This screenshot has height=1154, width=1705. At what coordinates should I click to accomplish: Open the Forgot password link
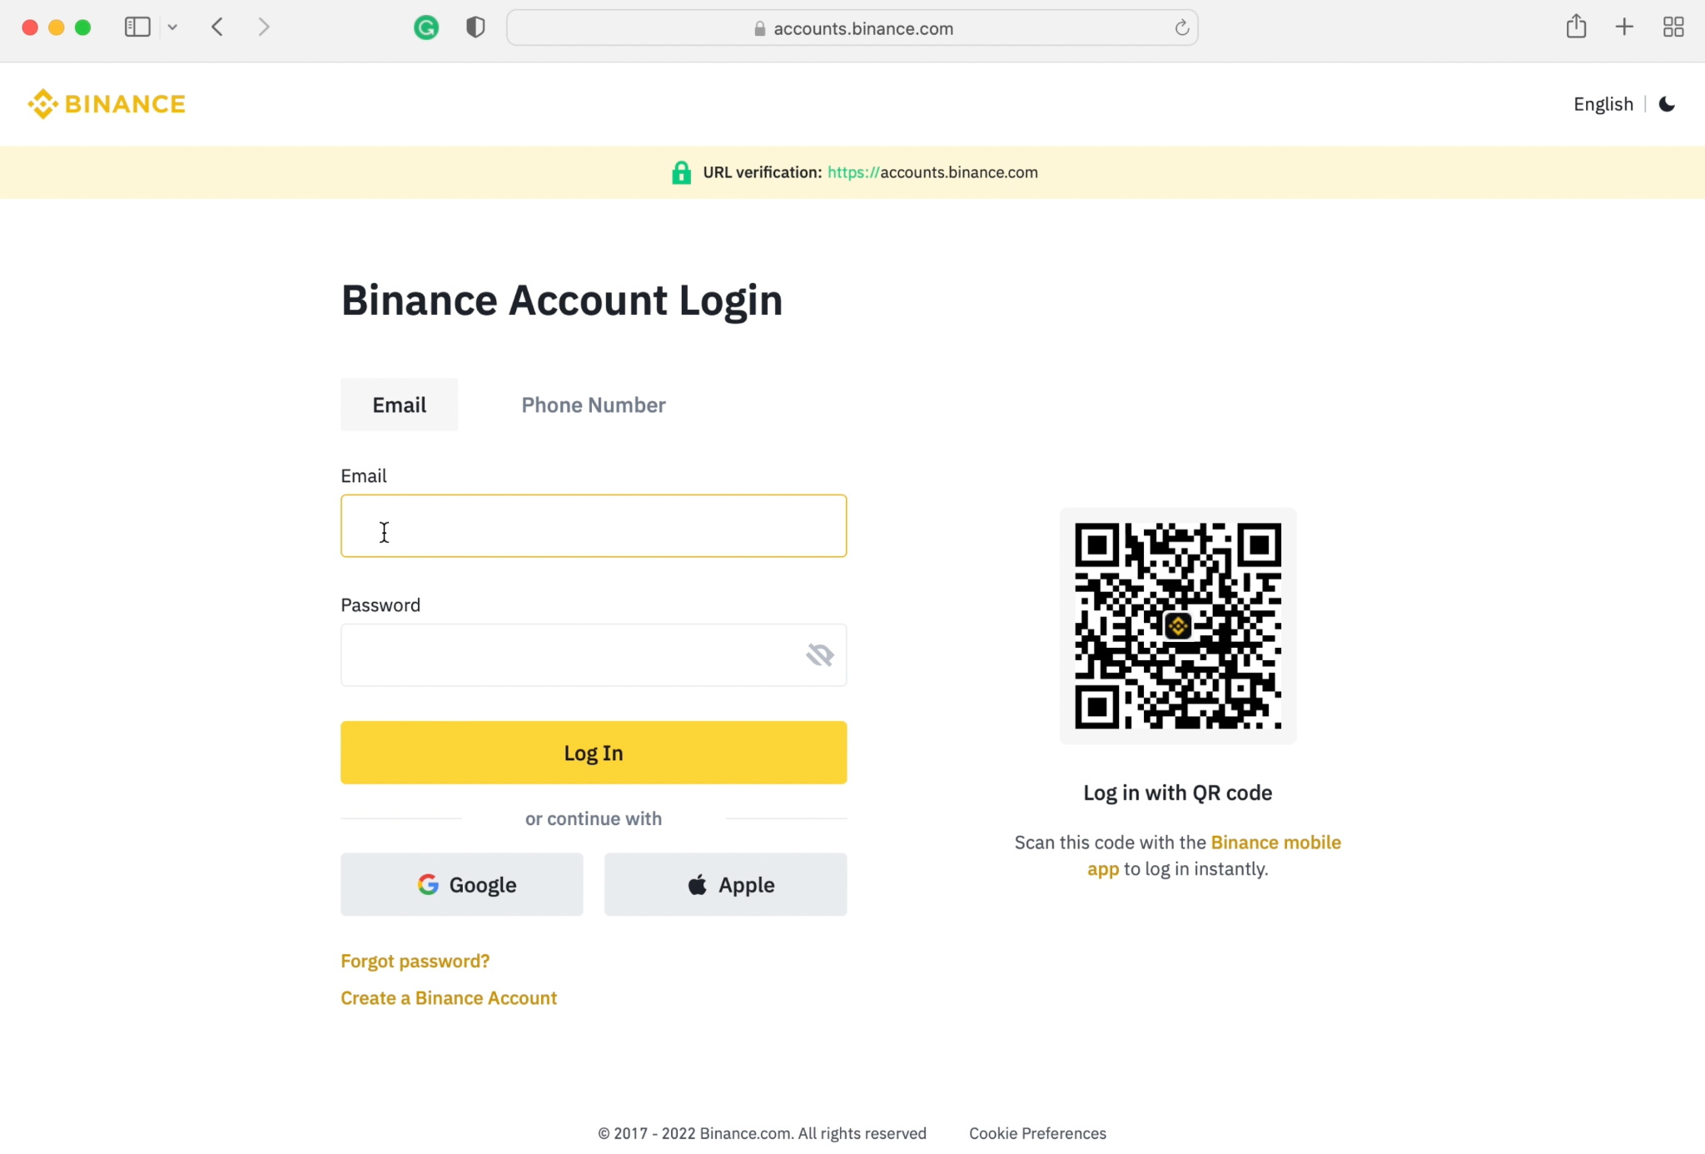[x=415, y=961]
